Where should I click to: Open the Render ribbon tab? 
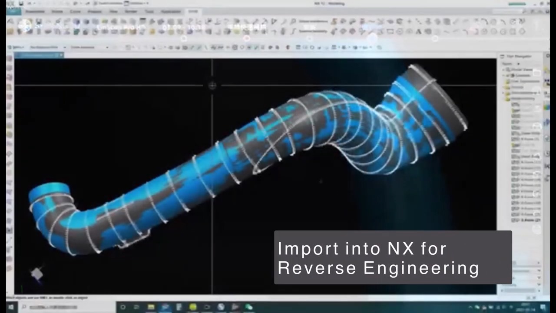131,11
